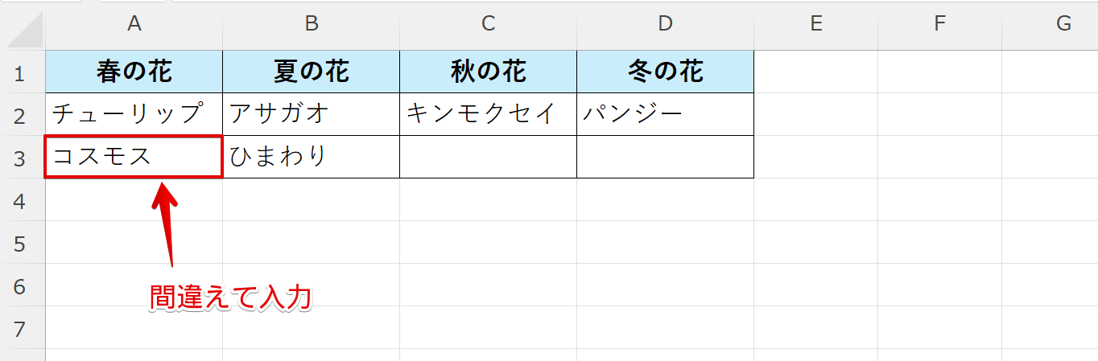Select the cell containing キンモクセイ
Screen dimensions: 1098x361
[x=488, y=114]
